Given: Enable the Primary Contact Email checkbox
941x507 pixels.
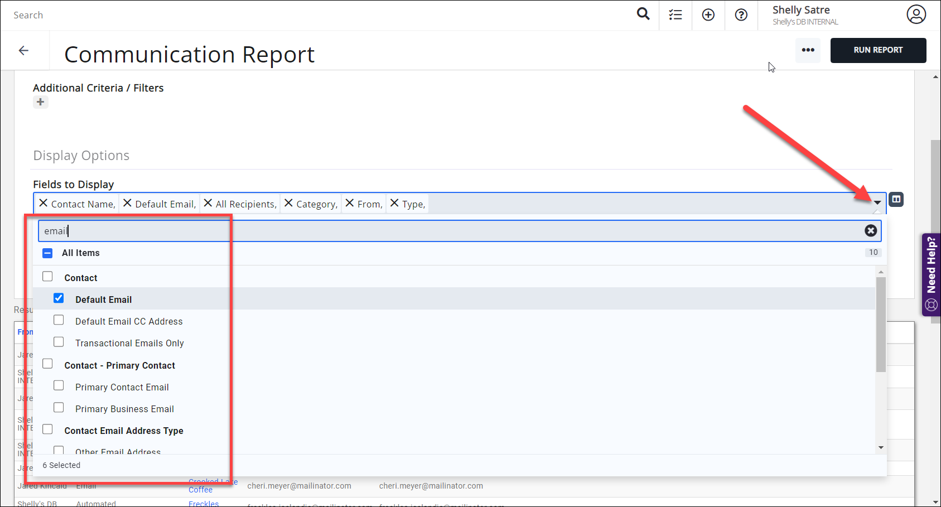Looking at the screenshot, I should 59,385.
